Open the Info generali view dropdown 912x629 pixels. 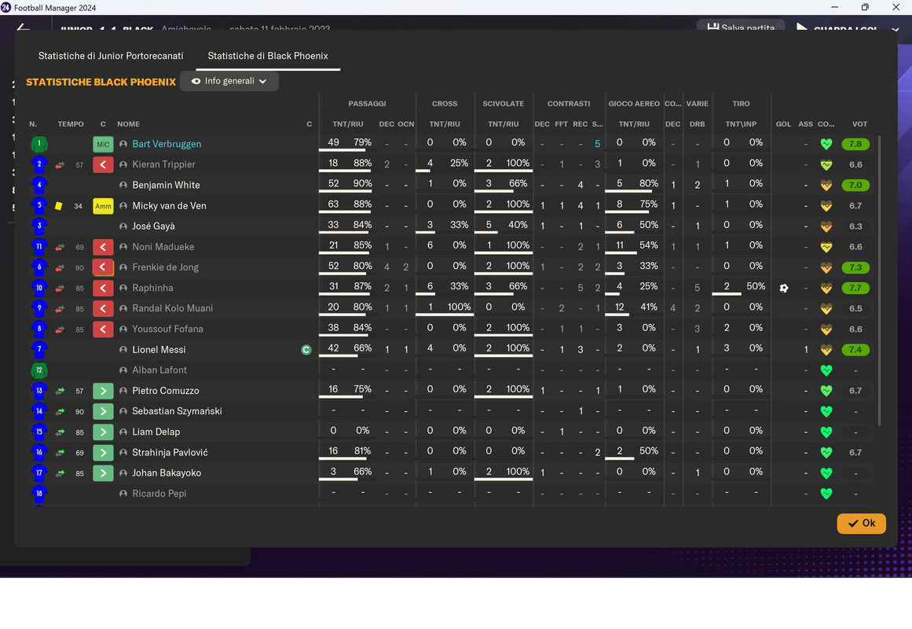[229, 81]
